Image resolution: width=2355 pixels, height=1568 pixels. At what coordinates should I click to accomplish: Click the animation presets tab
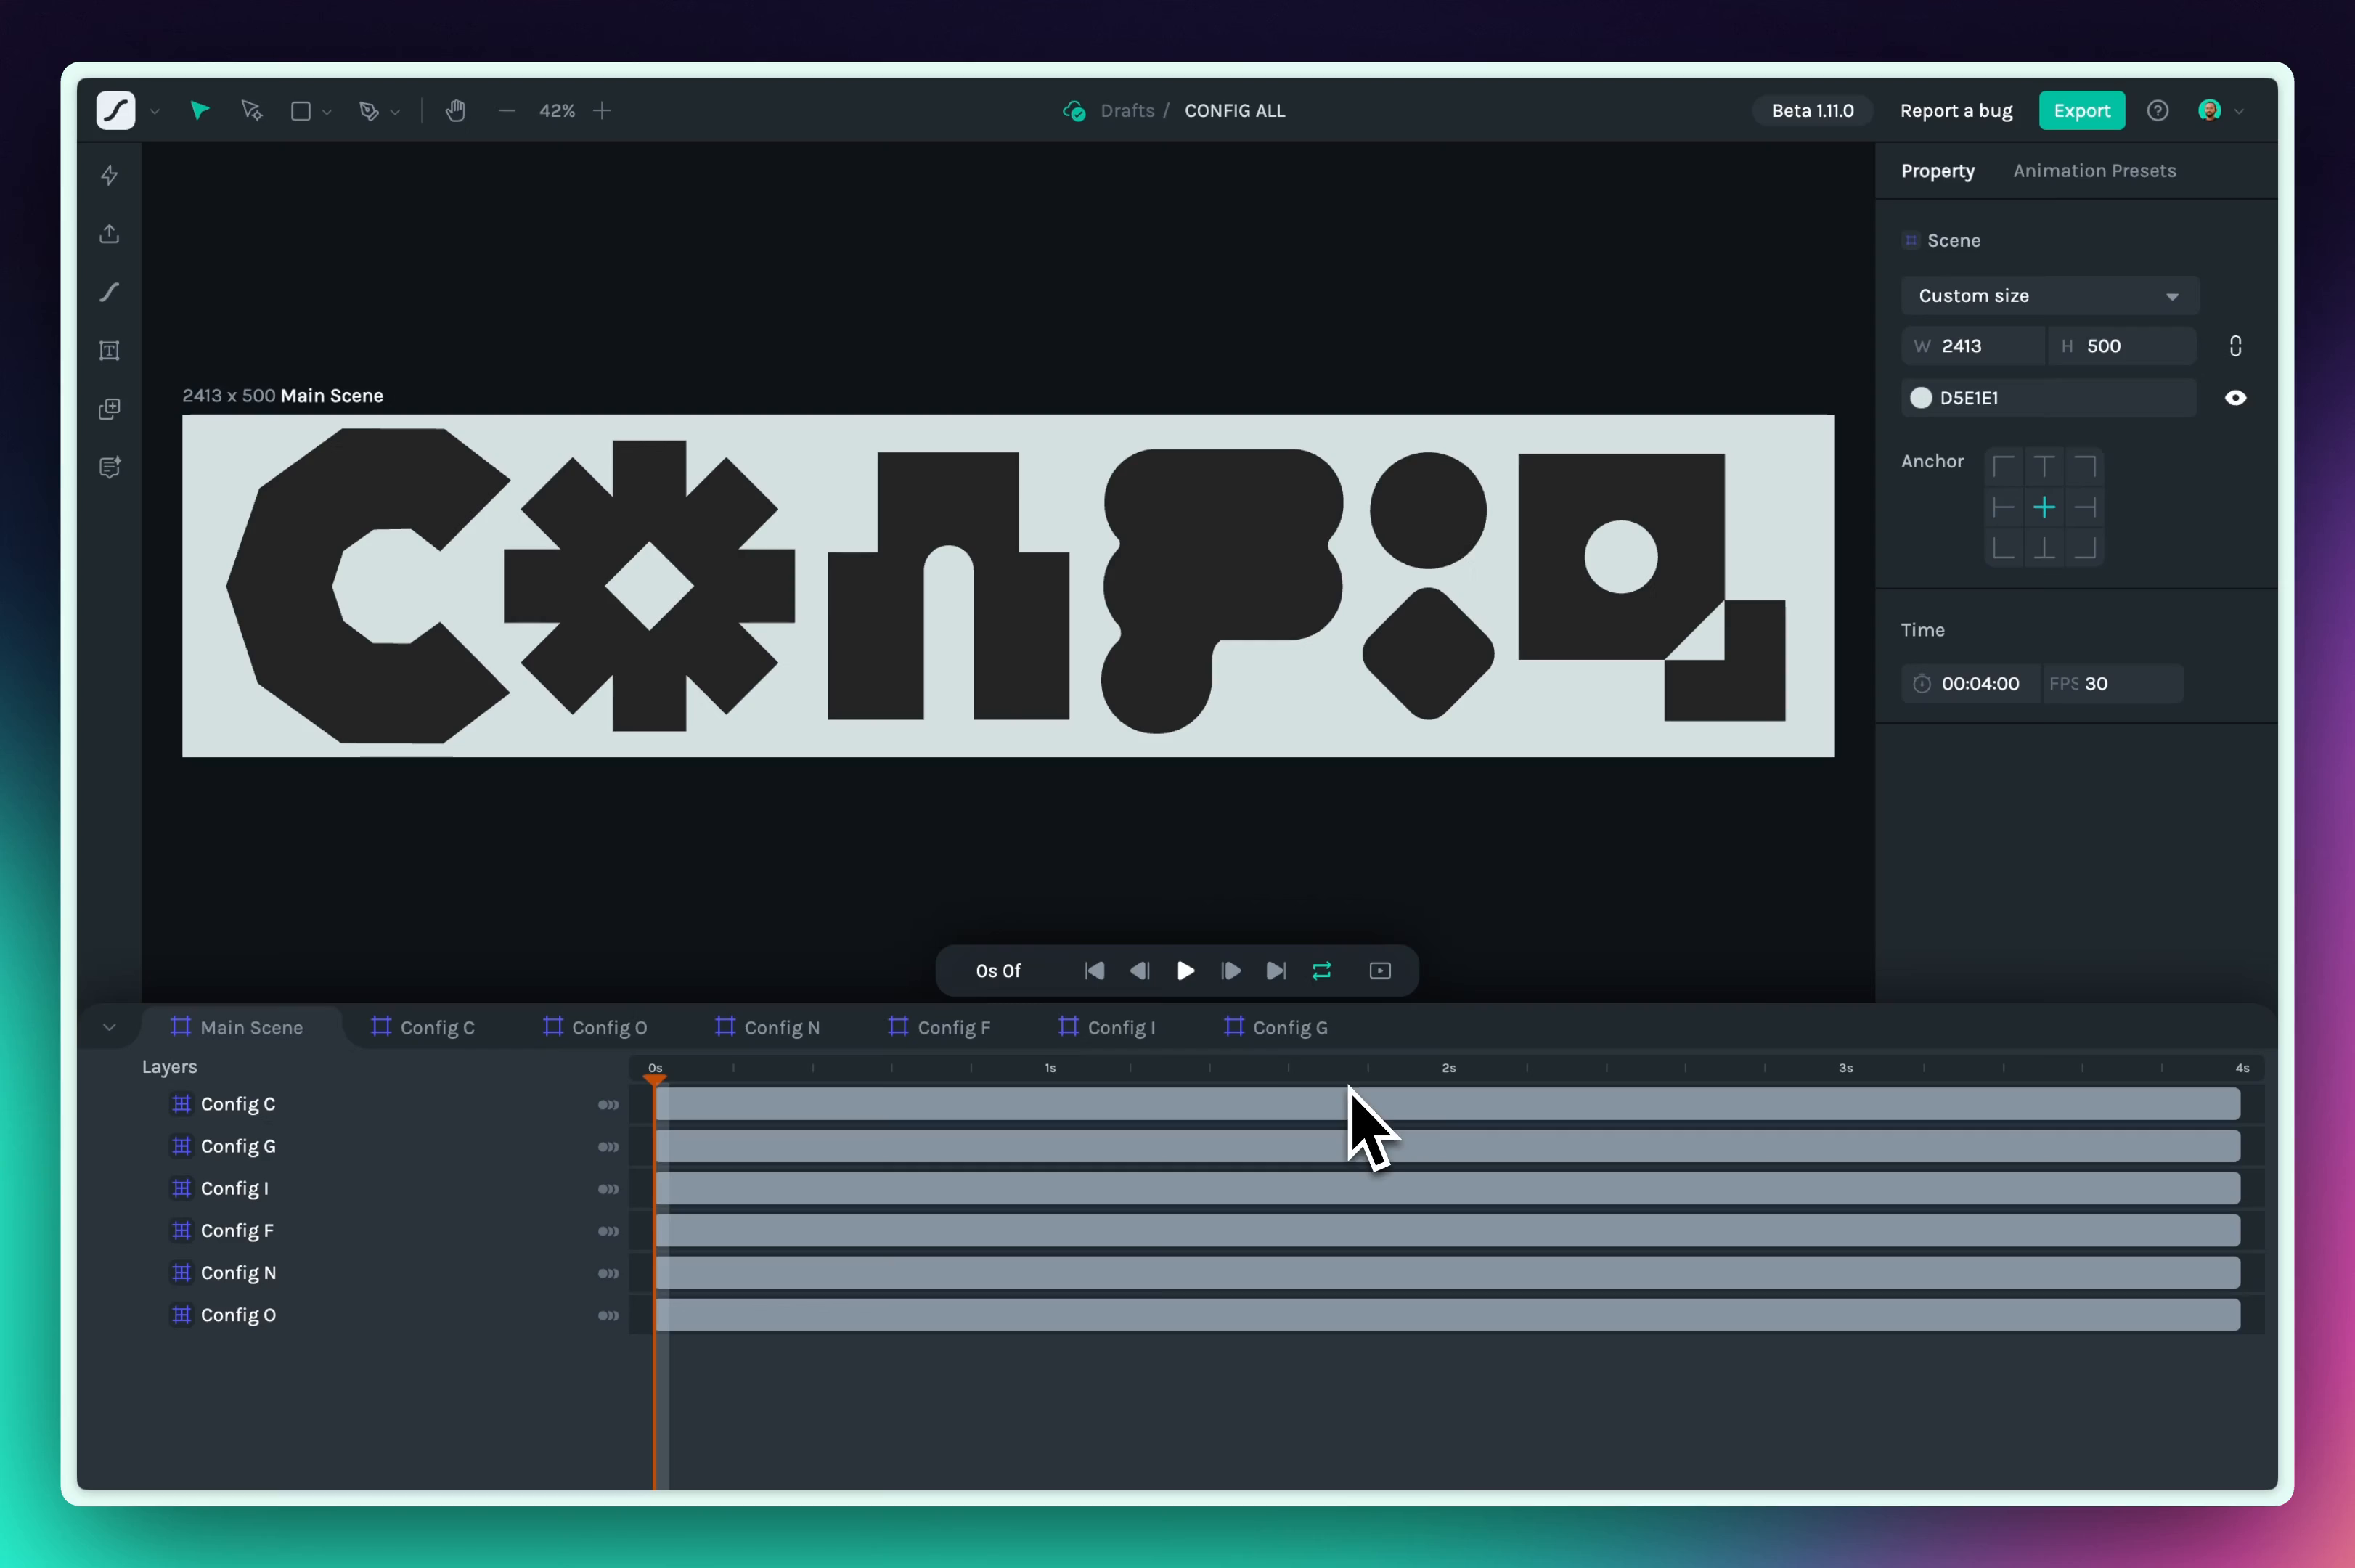(2094, 170)
